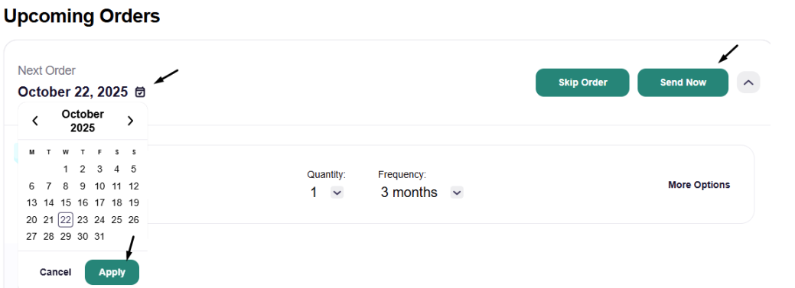Open the Frequency dropdown arrow

457,193
